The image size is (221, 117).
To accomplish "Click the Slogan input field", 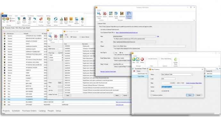I will [x=149, y=46].
